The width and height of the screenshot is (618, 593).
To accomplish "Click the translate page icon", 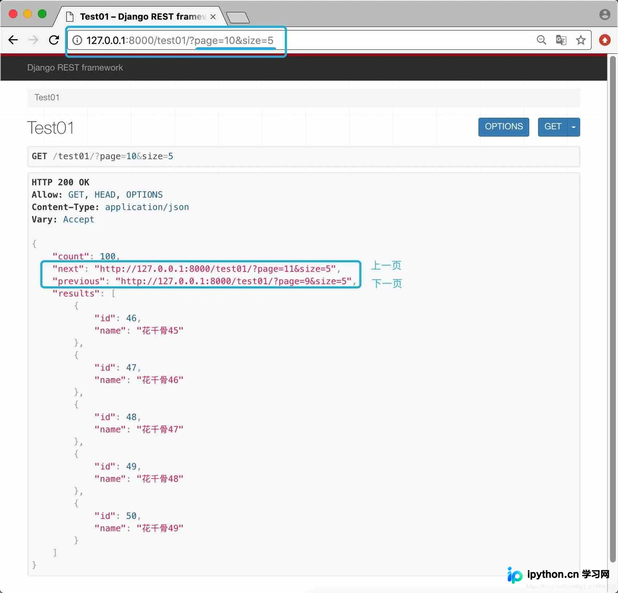I will 561,40.
